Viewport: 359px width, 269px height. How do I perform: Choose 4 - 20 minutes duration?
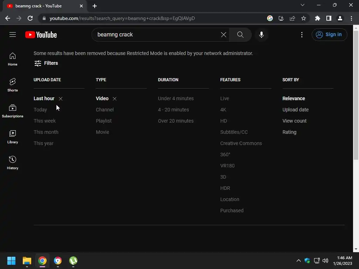click(x=173, y=110)
